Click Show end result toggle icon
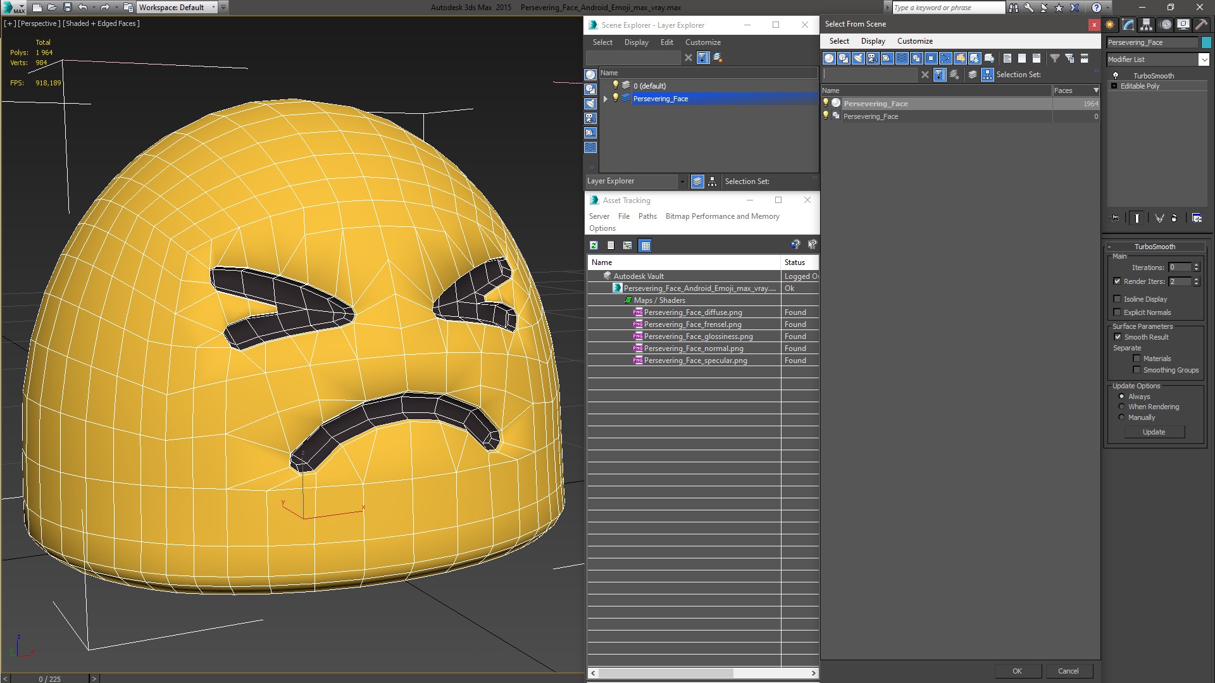This screenshot has width=1215, height=683. [x=1137, y=218]
